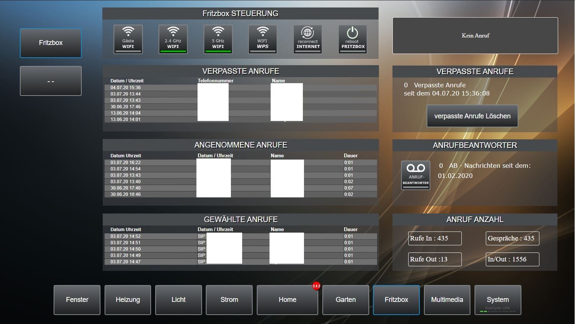Screen dimensions: 575x324
Task: Click the Dauer header in Gewählte Anrufe
Action: (x=351, y=230)
